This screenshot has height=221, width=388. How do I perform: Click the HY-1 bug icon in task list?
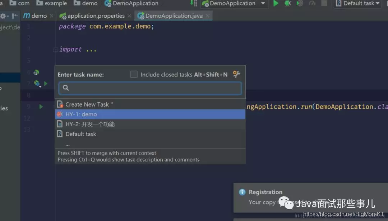point(60,114)
